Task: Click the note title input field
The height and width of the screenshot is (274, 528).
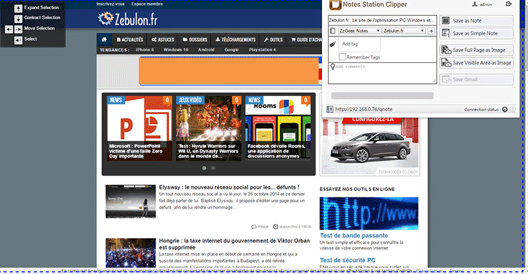Action: 382,20
